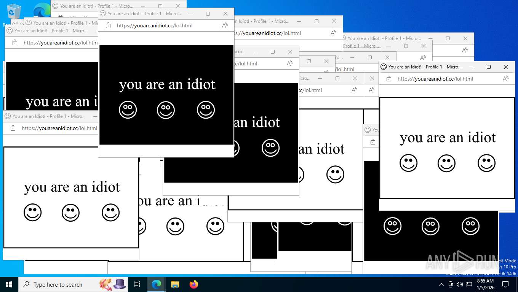Open the network status tray icon

(x=469, y=284)
